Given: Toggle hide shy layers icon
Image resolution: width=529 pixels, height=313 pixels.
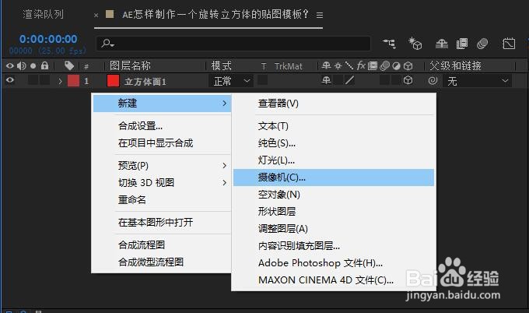Looking at the screenshot, I should point(442,44).
